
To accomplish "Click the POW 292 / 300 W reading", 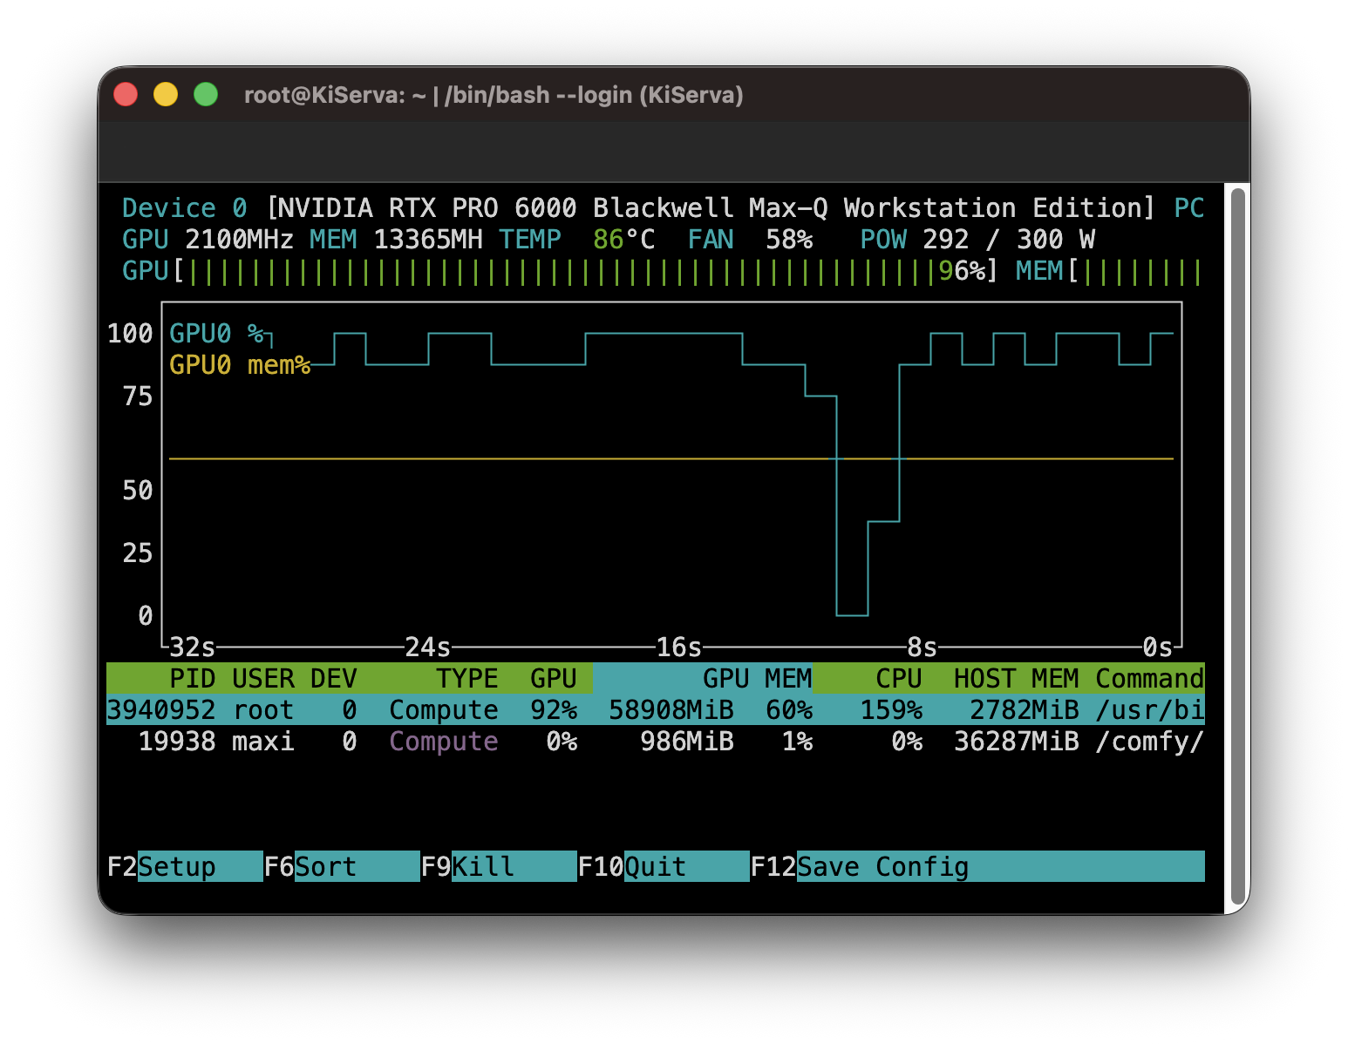I will click(977, 239).
